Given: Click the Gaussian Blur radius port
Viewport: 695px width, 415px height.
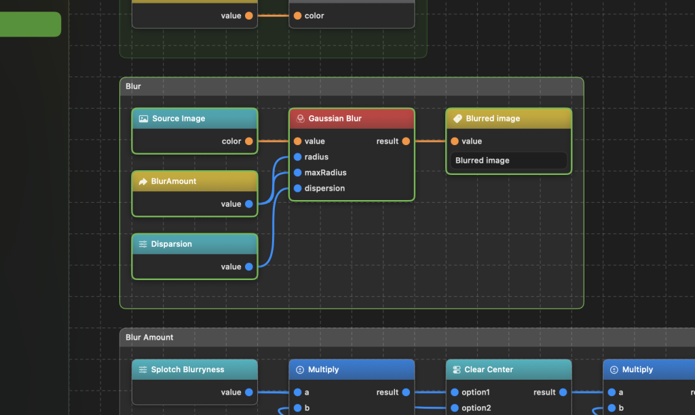Looking at the screenshot, I should tap(297, 157).
